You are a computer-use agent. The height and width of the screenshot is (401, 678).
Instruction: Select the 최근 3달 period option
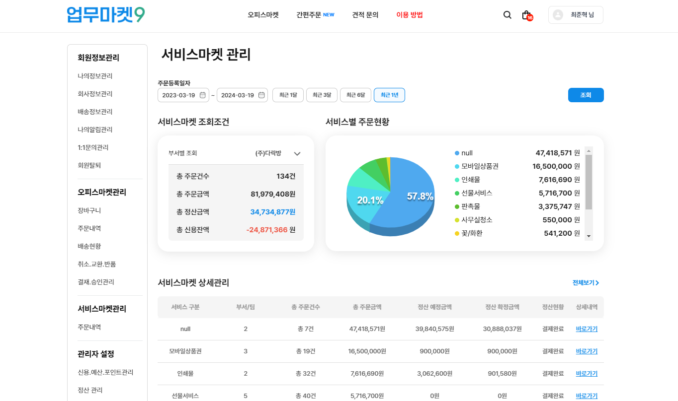click(x=322, y=95)
